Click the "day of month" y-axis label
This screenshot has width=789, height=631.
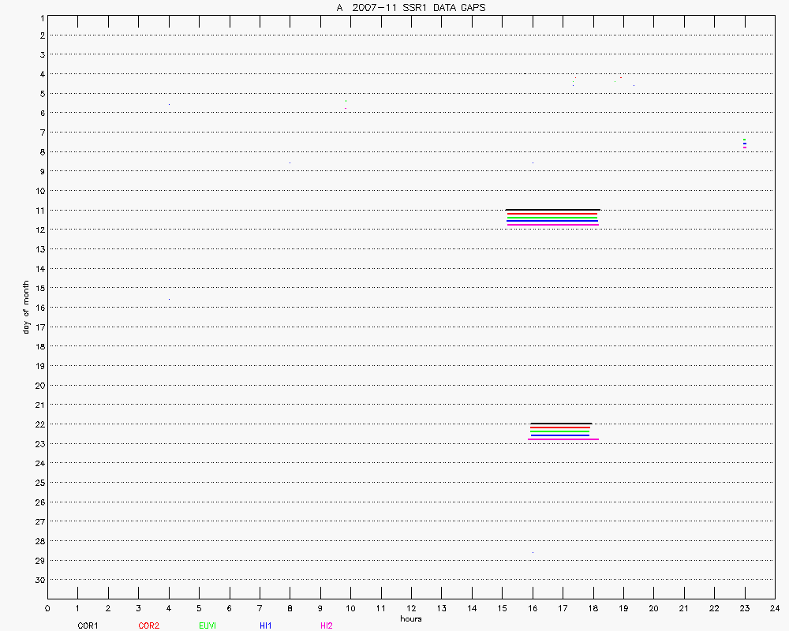[26, 307]
